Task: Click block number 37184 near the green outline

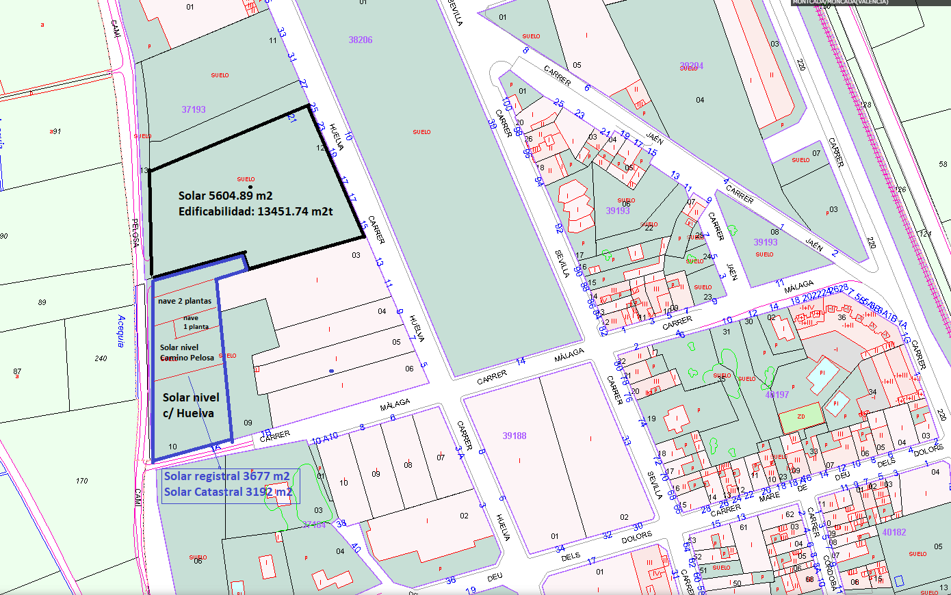Action: [x=314, y=525]
